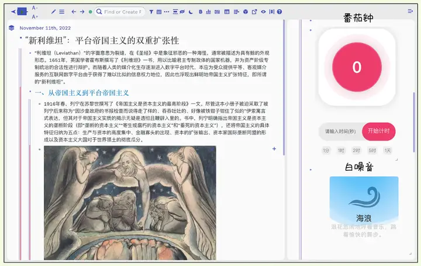Focus the Find or Create search field
Viewport: 421px width, 266px height.
(x=120, y=12)
